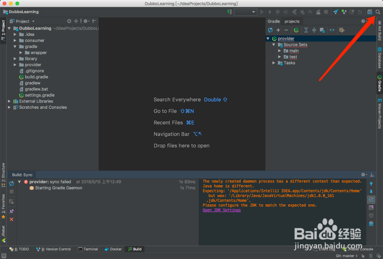The width and height of the screenshot is (383, 259).
Task: Collapse DubboLearning root folder
Action: [x=9, y=28]
